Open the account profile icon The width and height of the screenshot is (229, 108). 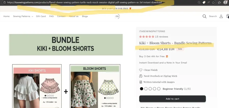tap(221, 16)
